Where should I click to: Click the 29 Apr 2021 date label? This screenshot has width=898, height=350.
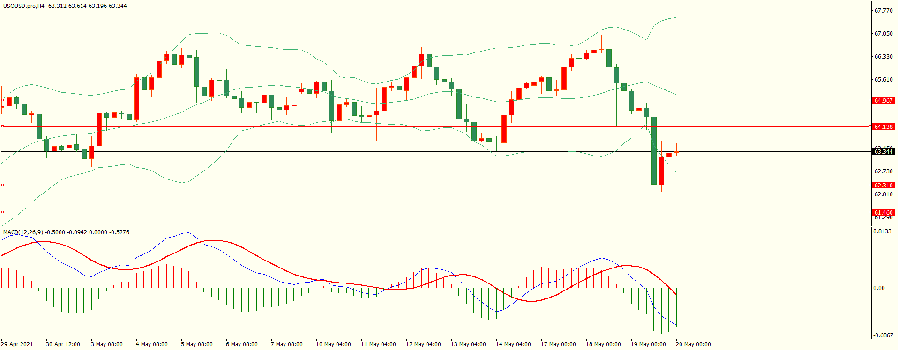(17, 344)
